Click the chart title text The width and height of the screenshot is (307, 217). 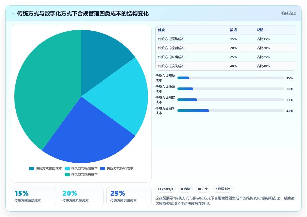(83, 13)
